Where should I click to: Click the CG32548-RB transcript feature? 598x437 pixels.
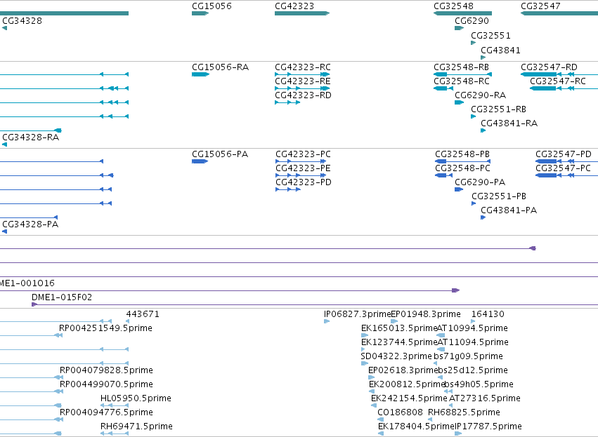[462, 74]
